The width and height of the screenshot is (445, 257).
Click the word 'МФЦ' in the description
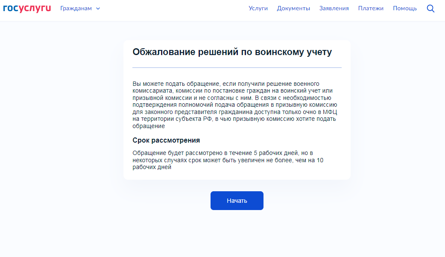coord(331,112)
